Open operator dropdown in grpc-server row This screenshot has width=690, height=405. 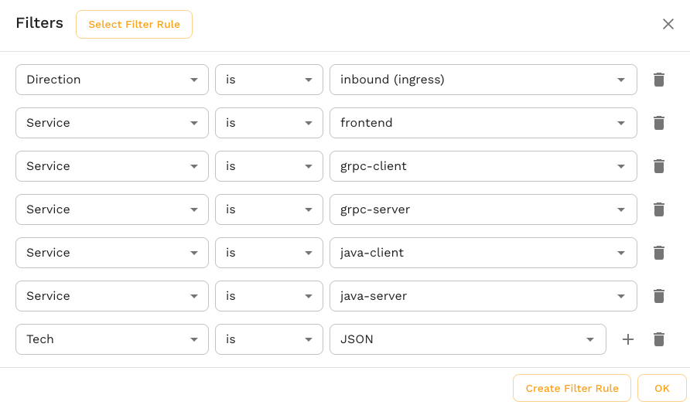click(x=269, y=209)
